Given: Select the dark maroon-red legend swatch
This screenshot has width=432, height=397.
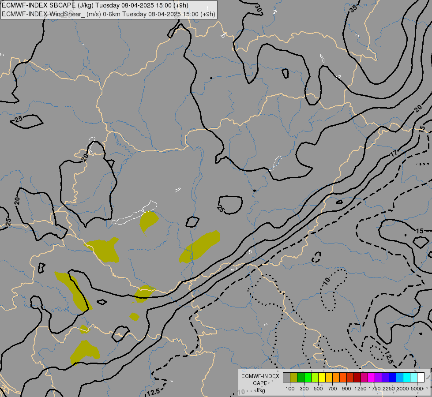Looking at the screenshot, I should tap(357, 378).
